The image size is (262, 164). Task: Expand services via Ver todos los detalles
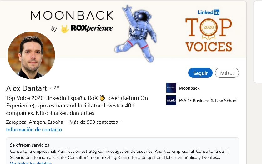point(31,163)
